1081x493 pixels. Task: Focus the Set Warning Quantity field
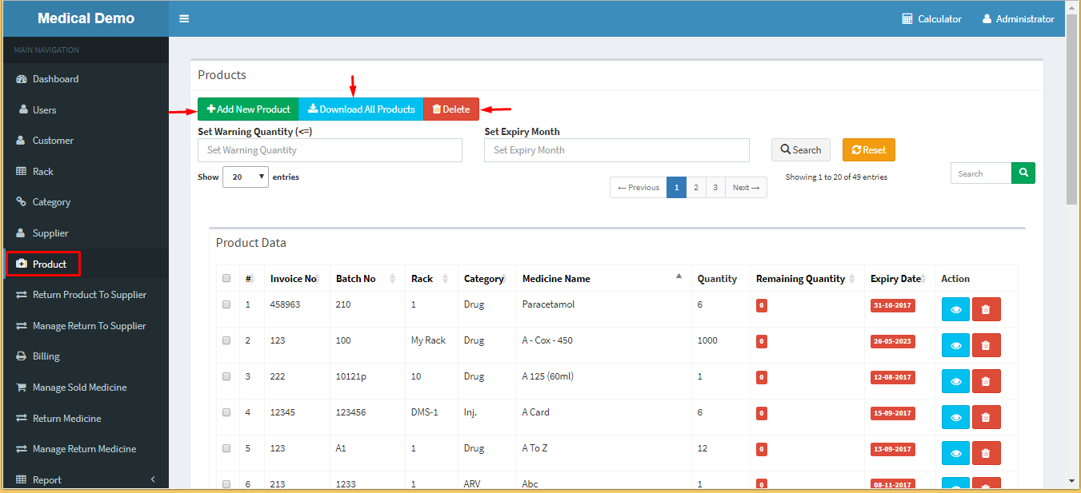pos(330,150)
